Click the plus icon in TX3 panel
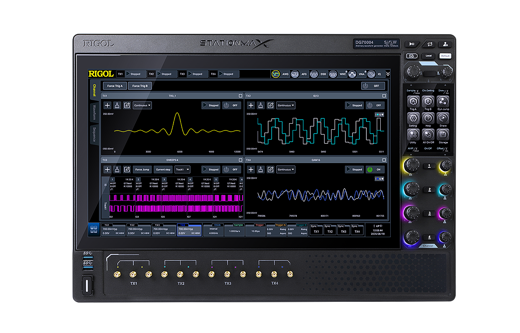Screen dimensions: 520x333 (x=107, y=169)
